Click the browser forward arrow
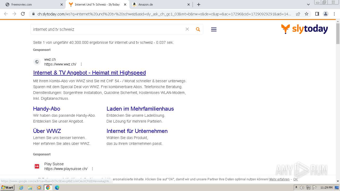Screen dimensions: 340x191 pos(14,14)
